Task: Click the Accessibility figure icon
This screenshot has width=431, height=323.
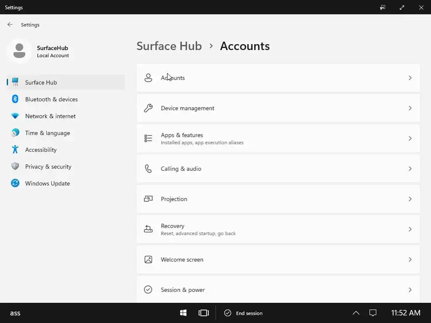Action: [x=15, y=149]
